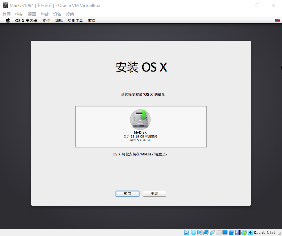Click the optical drive status icon

[193, 232]
